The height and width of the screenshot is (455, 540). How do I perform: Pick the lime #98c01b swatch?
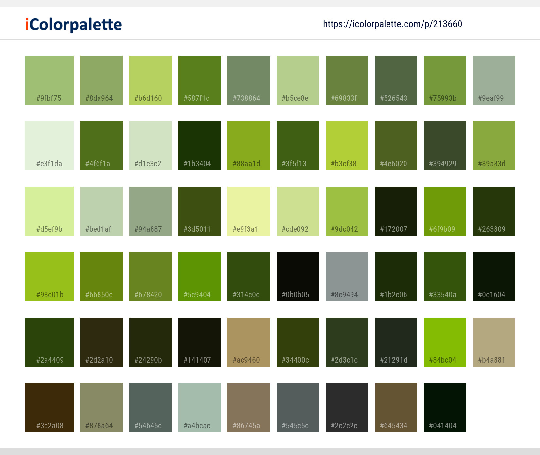[49, 277]
